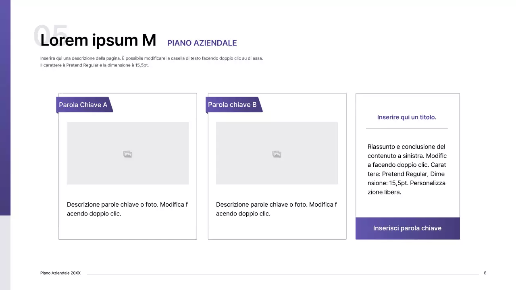Select the "Inserire qui un titolo." heading
Image resolution: width=516 pixels, height=290 pixels.
[407, 117]
